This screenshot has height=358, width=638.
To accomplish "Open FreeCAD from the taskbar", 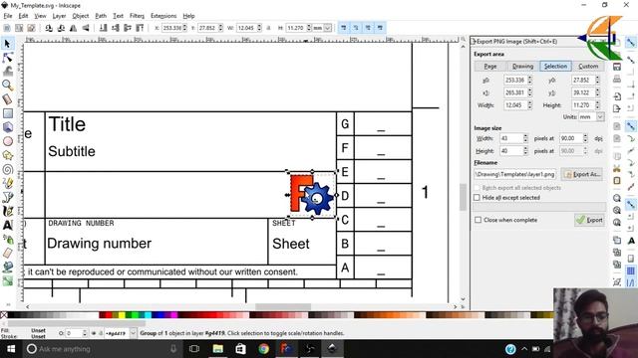I will point(286,349).
